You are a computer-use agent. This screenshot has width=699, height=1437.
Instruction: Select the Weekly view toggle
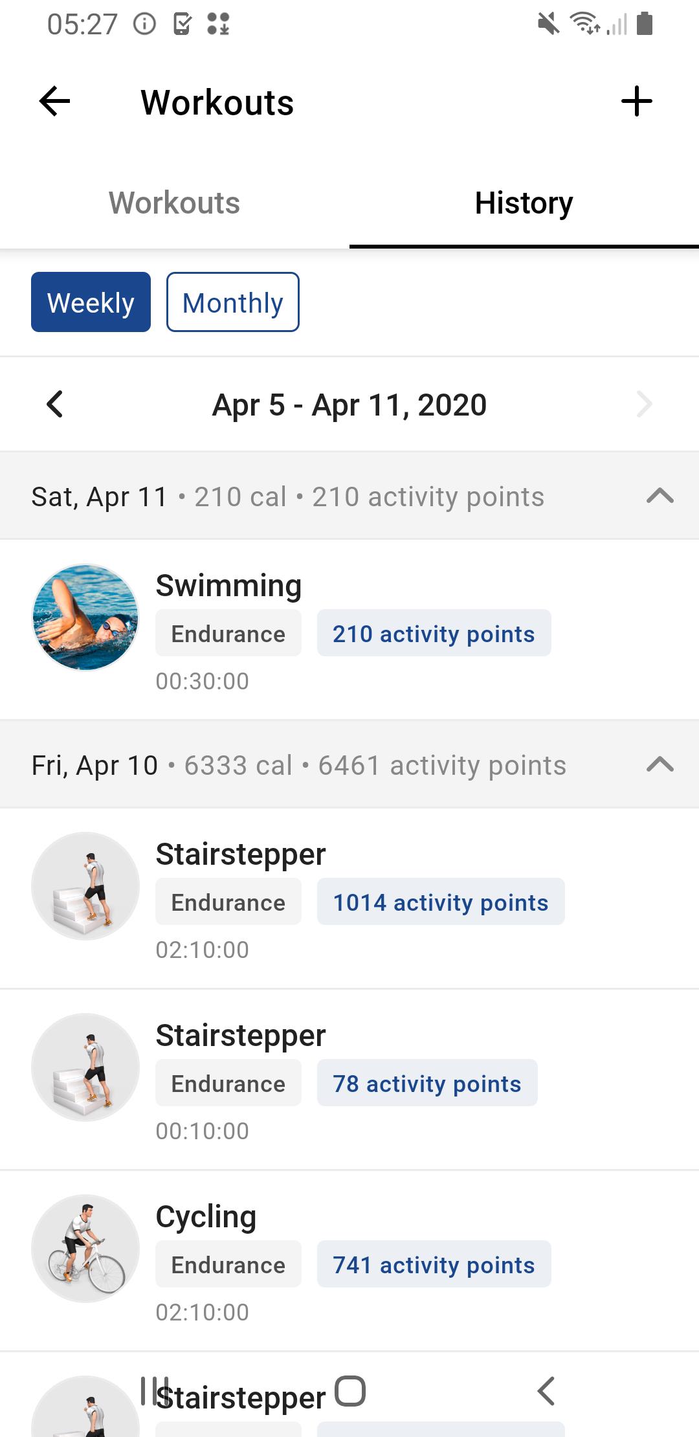pyautogui.click(x=91, y=302)
